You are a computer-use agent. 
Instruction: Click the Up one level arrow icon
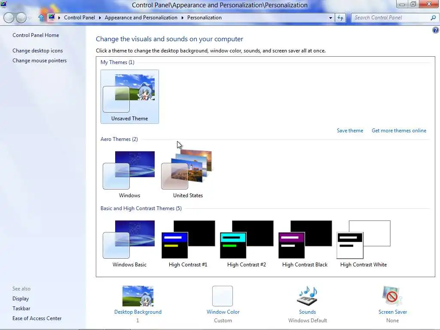click(x=41, y=18)
